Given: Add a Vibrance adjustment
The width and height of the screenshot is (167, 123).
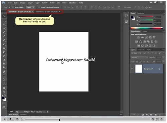Looking at the screenshot, I should 154,38.
